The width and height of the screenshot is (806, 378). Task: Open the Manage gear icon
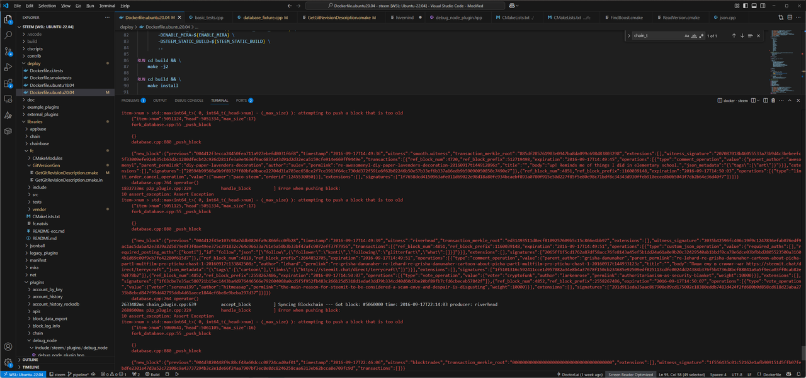point(8,362)
